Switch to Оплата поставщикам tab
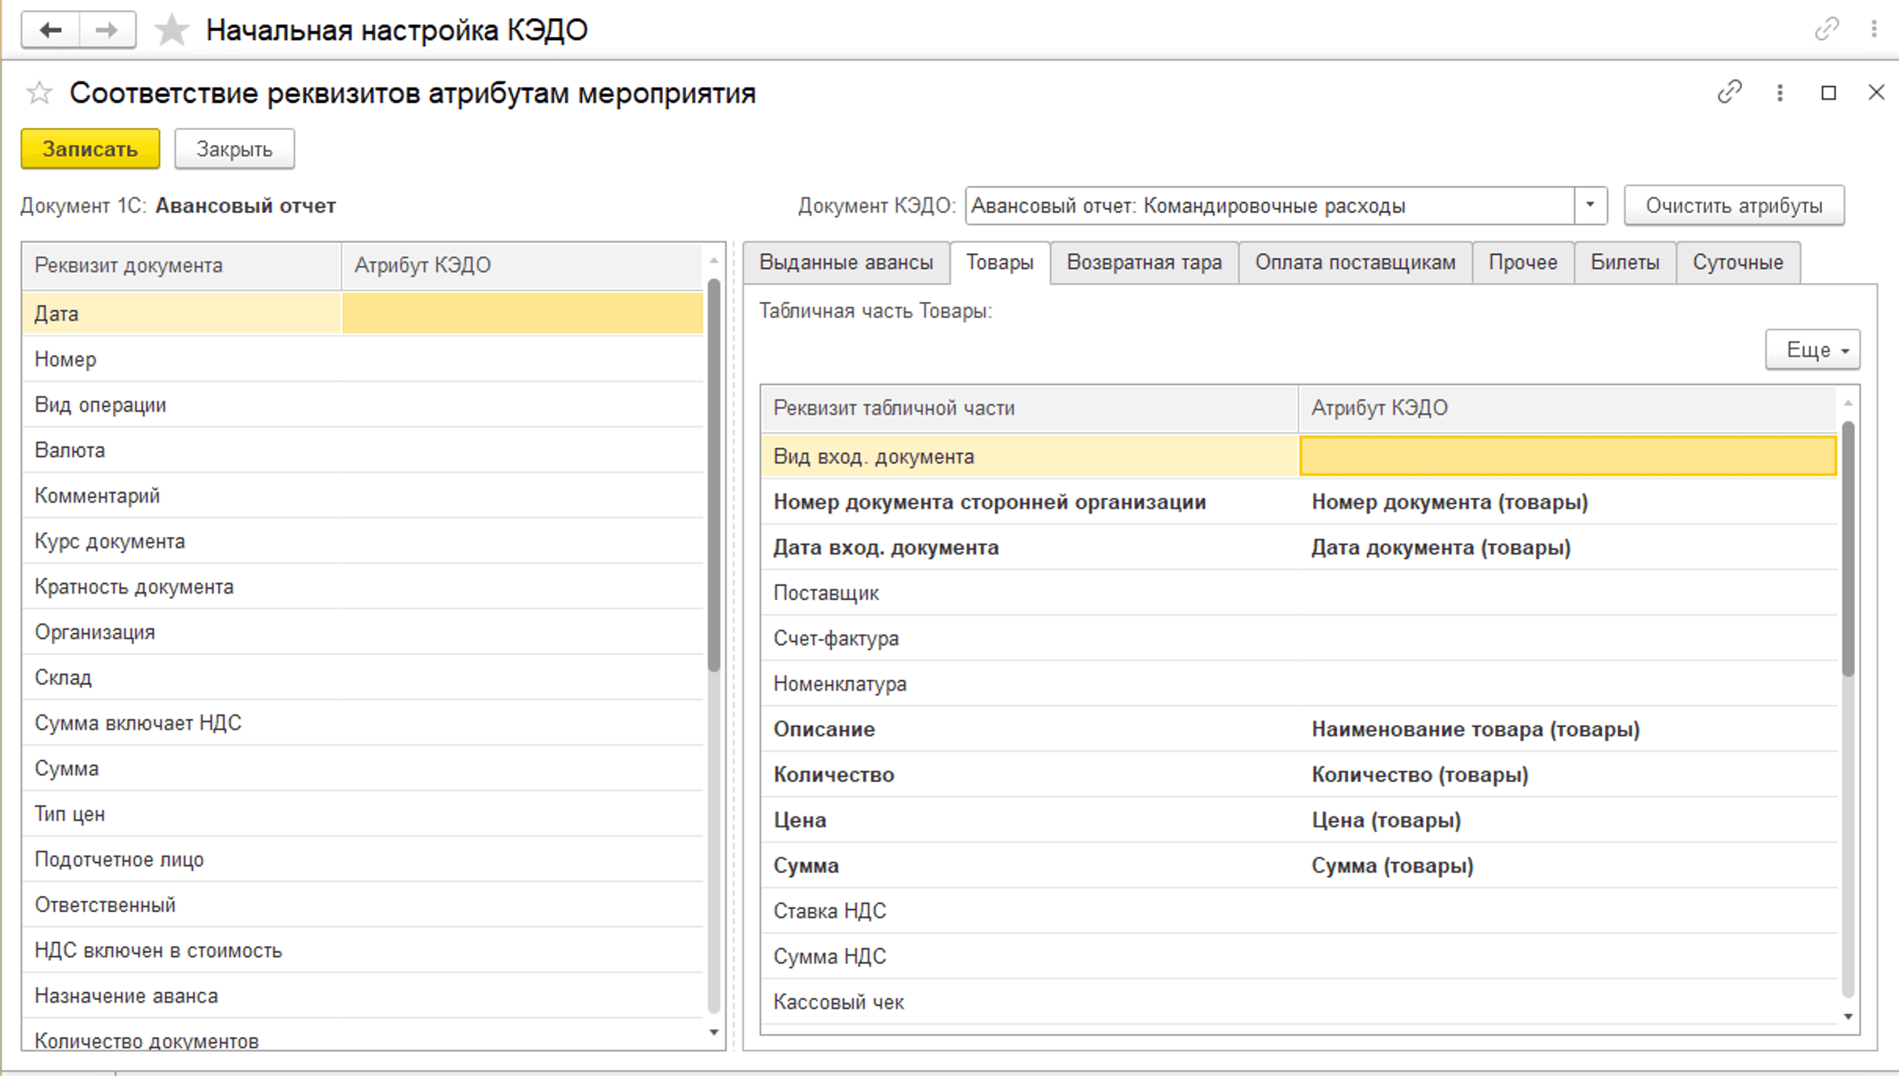Viewport: 1899px width, 1076px height. [x=1355, y=263]
